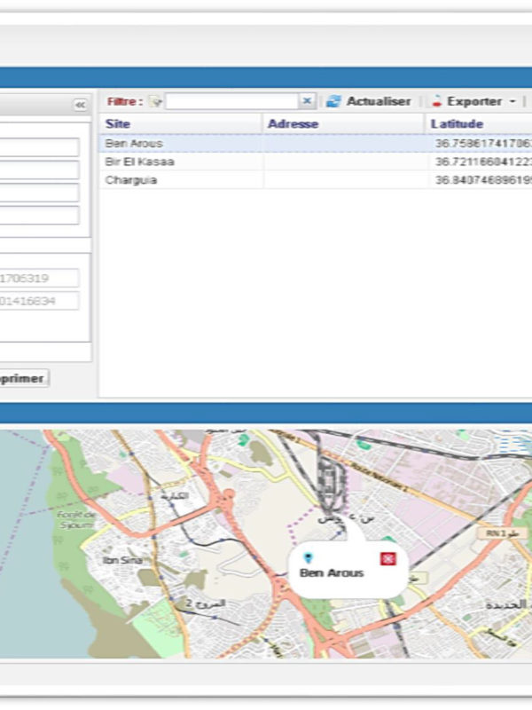Click the Ibn Sina label on map

121,560
